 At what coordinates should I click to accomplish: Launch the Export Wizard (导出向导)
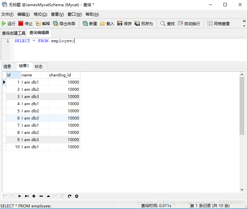(x=64, y=24)
